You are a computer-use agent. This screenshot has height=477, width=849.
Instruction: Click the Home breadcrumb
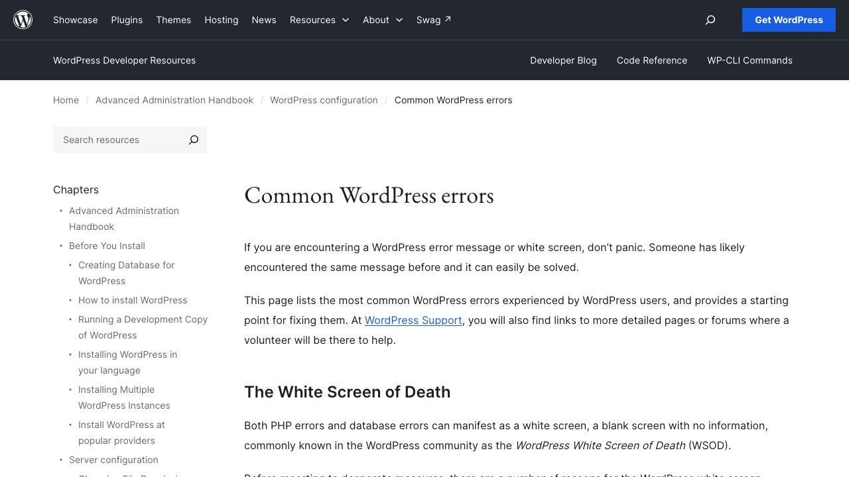(x=66, y=100)
